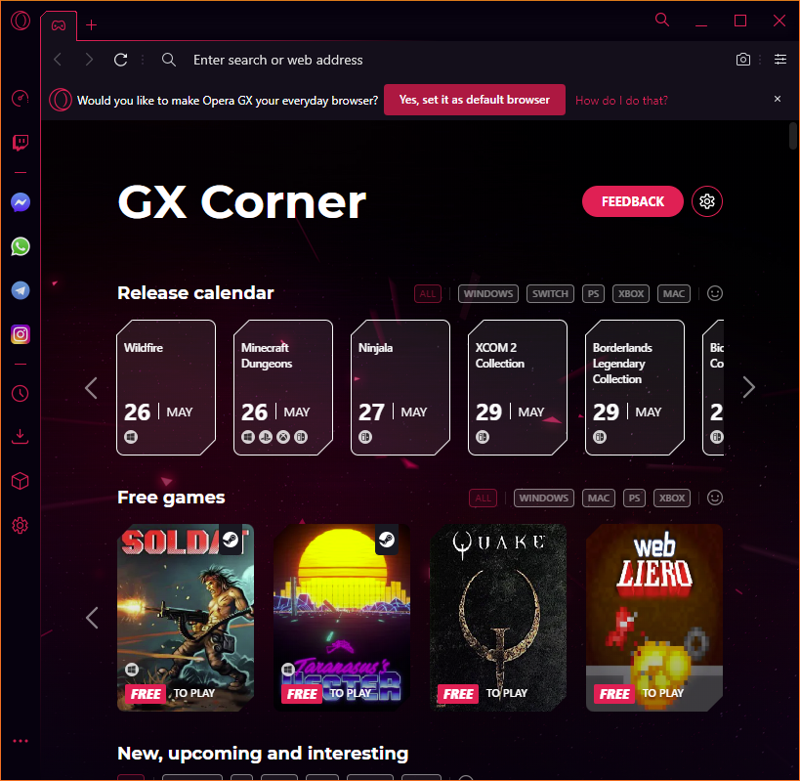The image size is (800, 781).
Task: Open the 'How do I do that?' link
Action: click(x=621, y=101)
